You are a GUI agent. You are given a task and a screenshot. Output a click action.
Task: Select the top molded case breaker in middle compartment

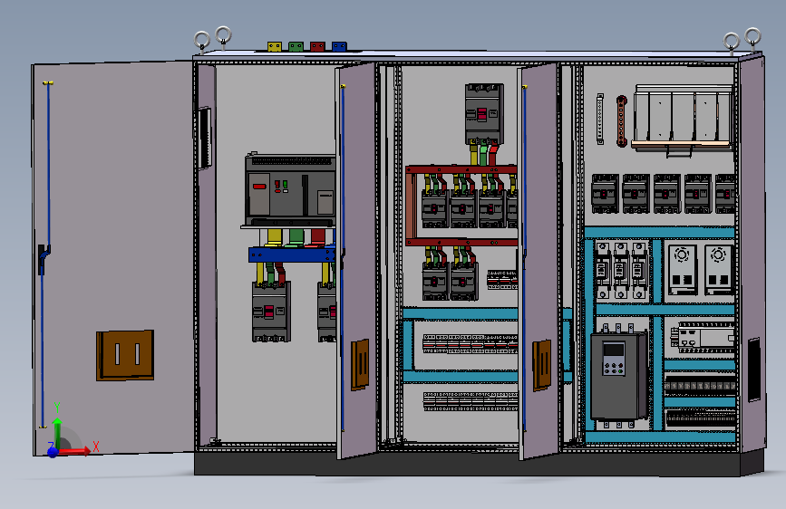[484, 114]
